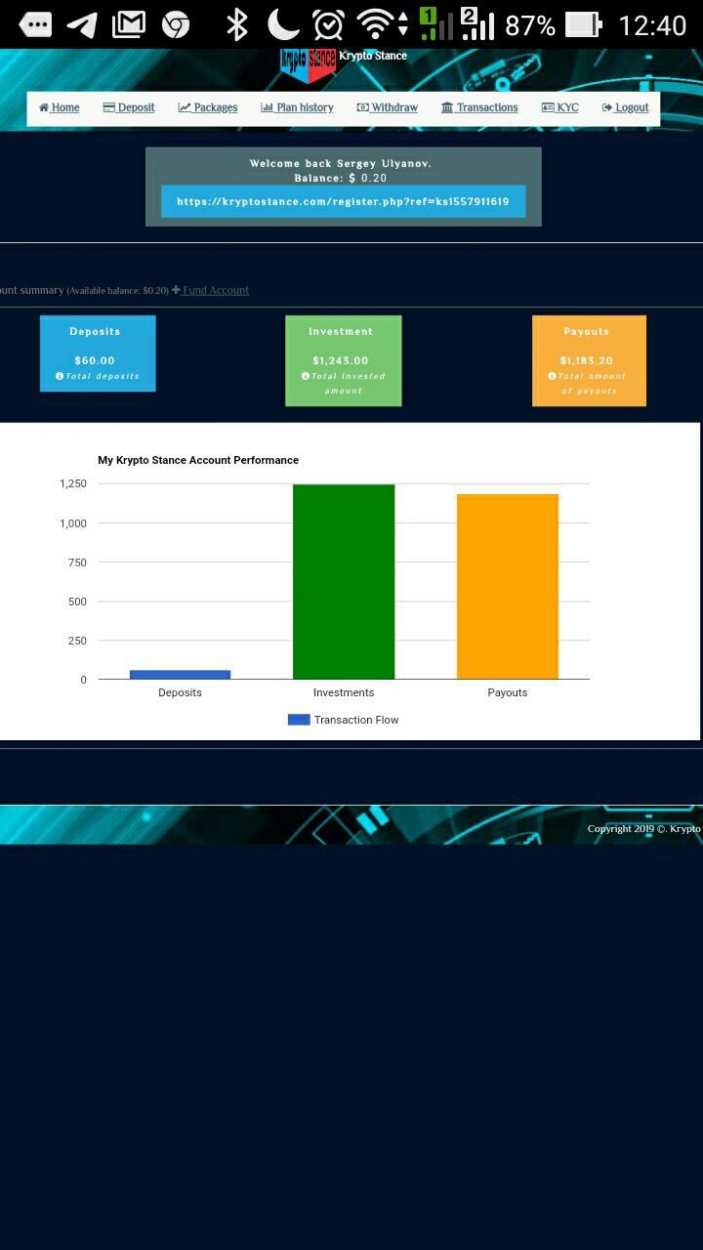
Task: Tap the SIM 2 signal strength icon
Action: [477, 23]
